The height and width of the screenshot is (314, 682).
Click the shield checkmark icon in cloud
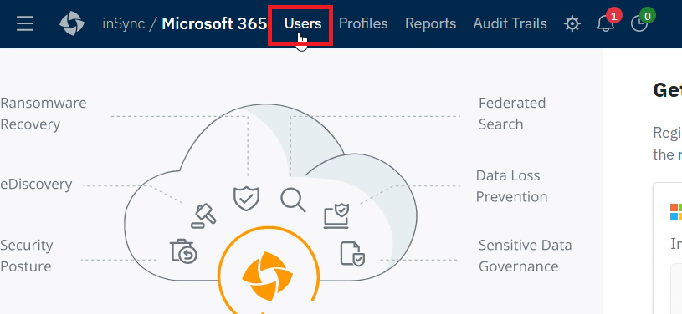click(x=246, y=199)
